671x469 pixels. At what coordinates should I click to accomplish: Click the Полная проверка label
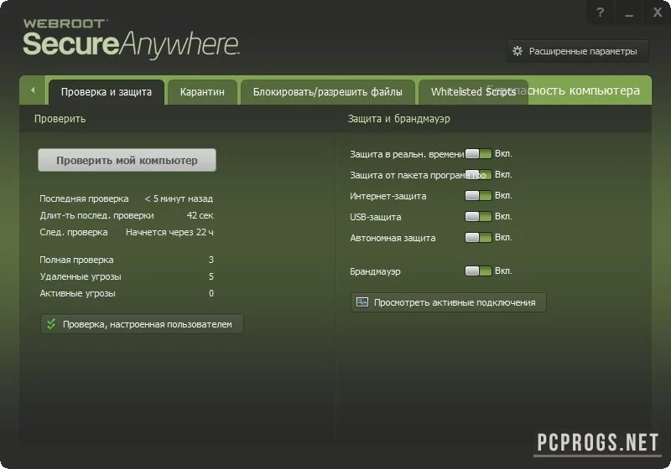76,260
